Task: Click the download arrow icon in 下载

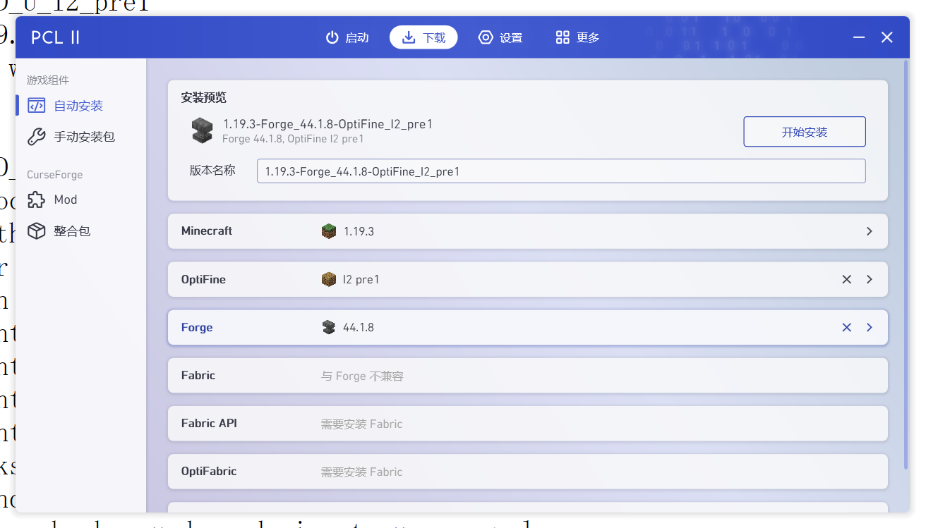Action: 409,37
